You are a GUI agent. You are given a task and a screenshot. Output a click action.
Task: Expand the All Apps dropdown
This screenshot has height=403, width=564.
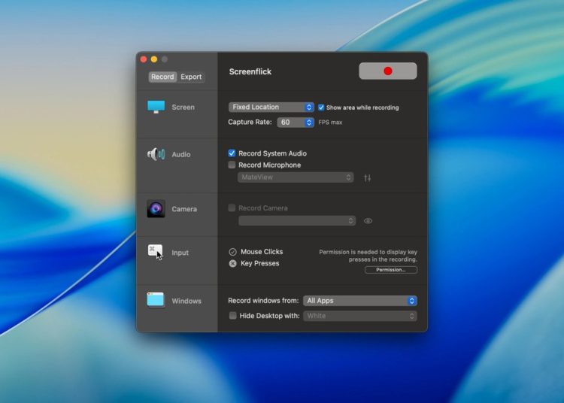tap(359, 301)
